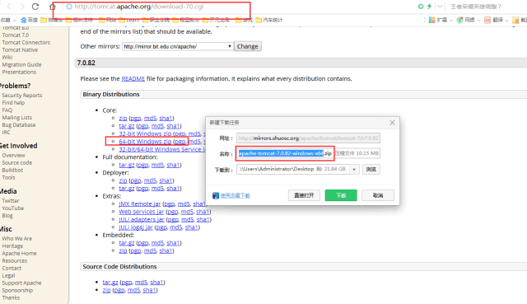Open Buildbot in the sidebar
The image size is (527, 304).
point(12,170)
